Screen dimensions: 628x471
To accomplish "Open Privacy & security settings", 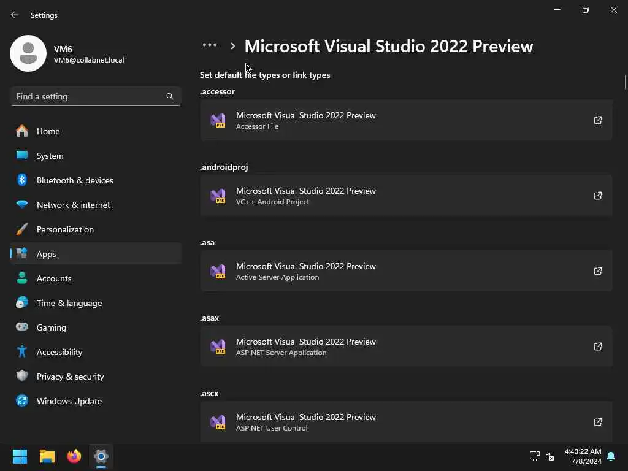I will [70, 377].
